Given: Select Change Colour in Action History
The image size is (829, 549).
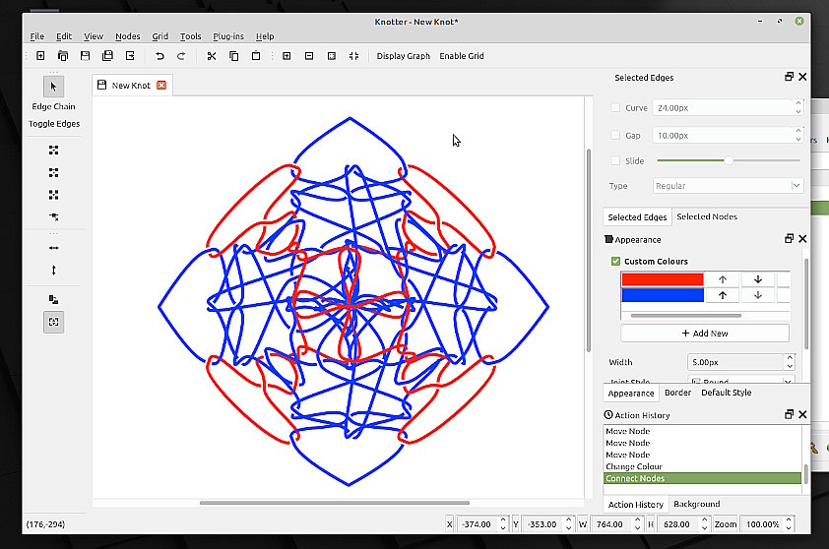Looking at the screenshot, I should [702, 466].
